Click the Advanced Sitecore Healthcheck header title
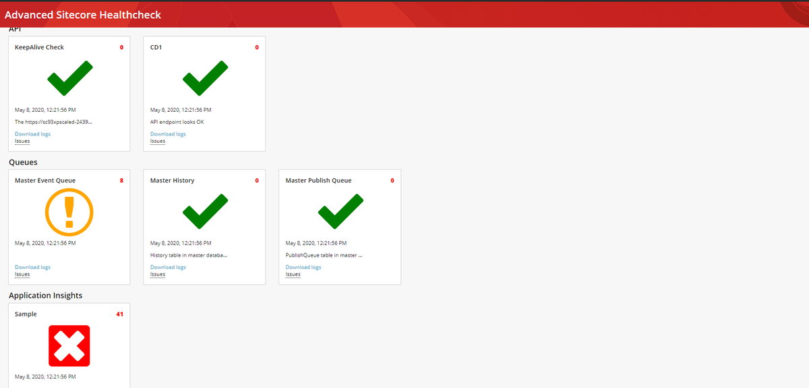The height and width of the screenshot is (388, 809). (83, 14)
